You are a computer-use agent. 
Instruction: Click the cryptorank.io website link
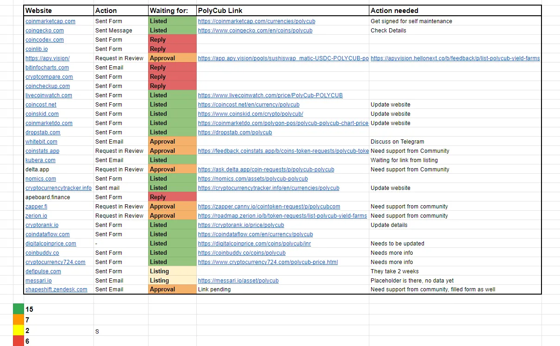click(x=42, y=225)
